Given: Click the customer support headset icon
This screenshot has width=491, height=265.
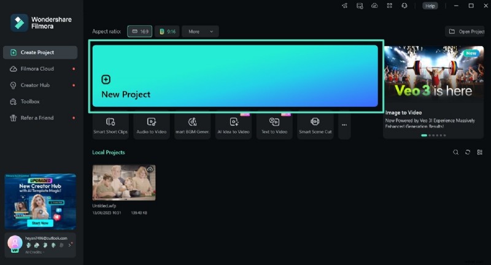Looking at the screenshot, I should pos(404,6).
